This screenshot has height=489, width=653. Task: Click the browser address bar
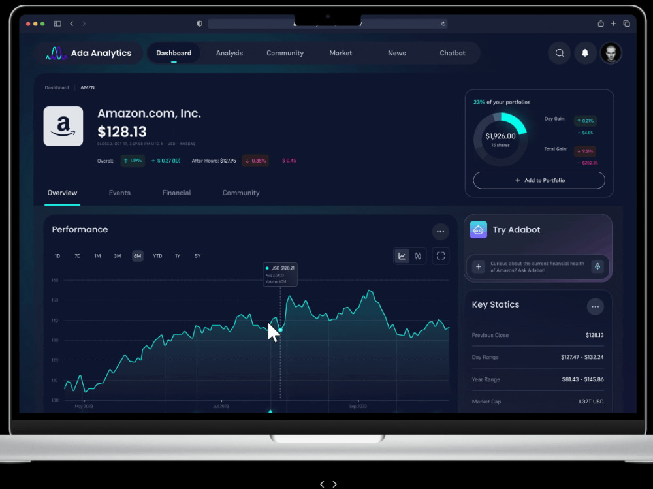(327, 24)
